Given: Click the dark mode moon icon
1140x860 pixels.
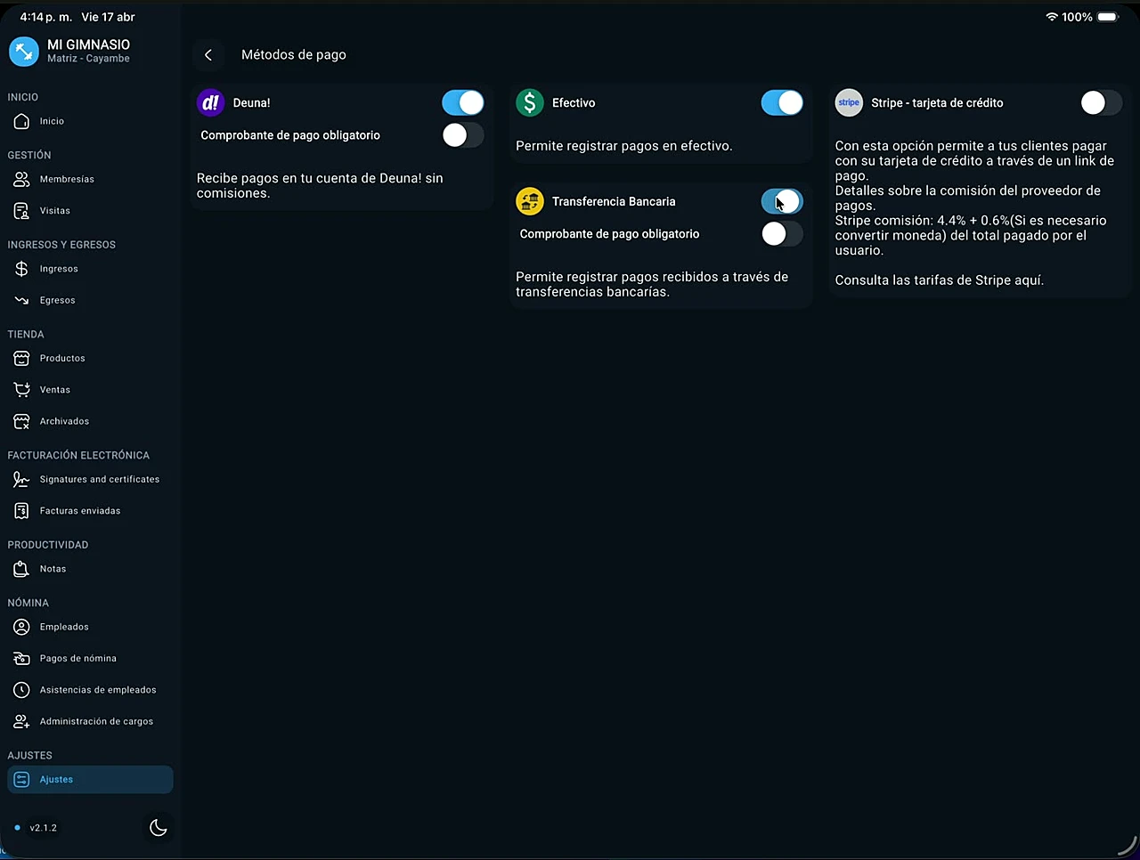Looking at the screenshot, I should tap(158, 827).
